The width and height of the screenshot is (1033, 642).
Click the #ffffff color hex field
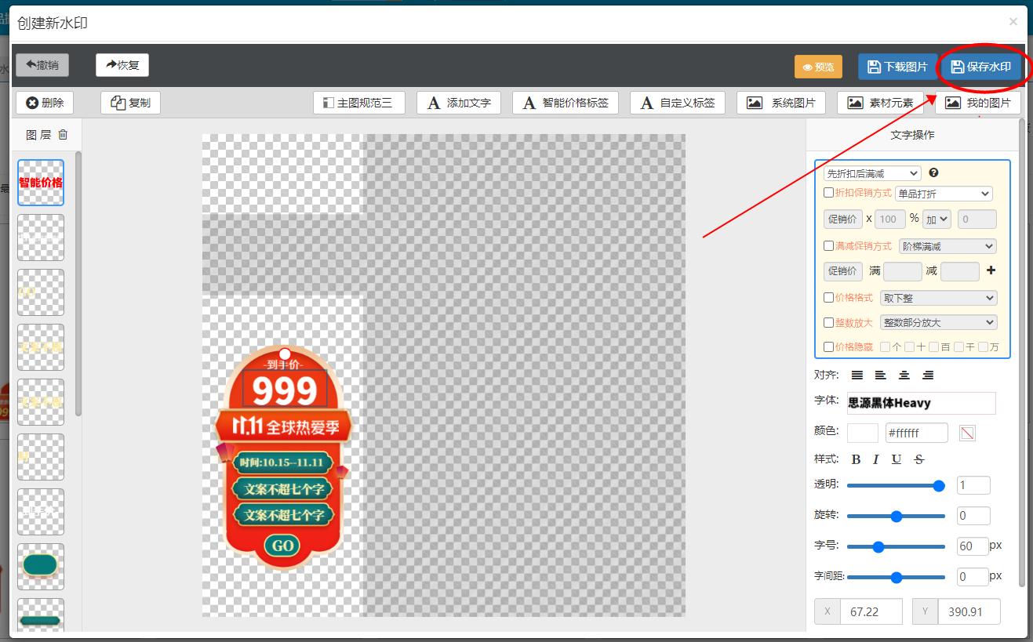click(x=917, y=433)
